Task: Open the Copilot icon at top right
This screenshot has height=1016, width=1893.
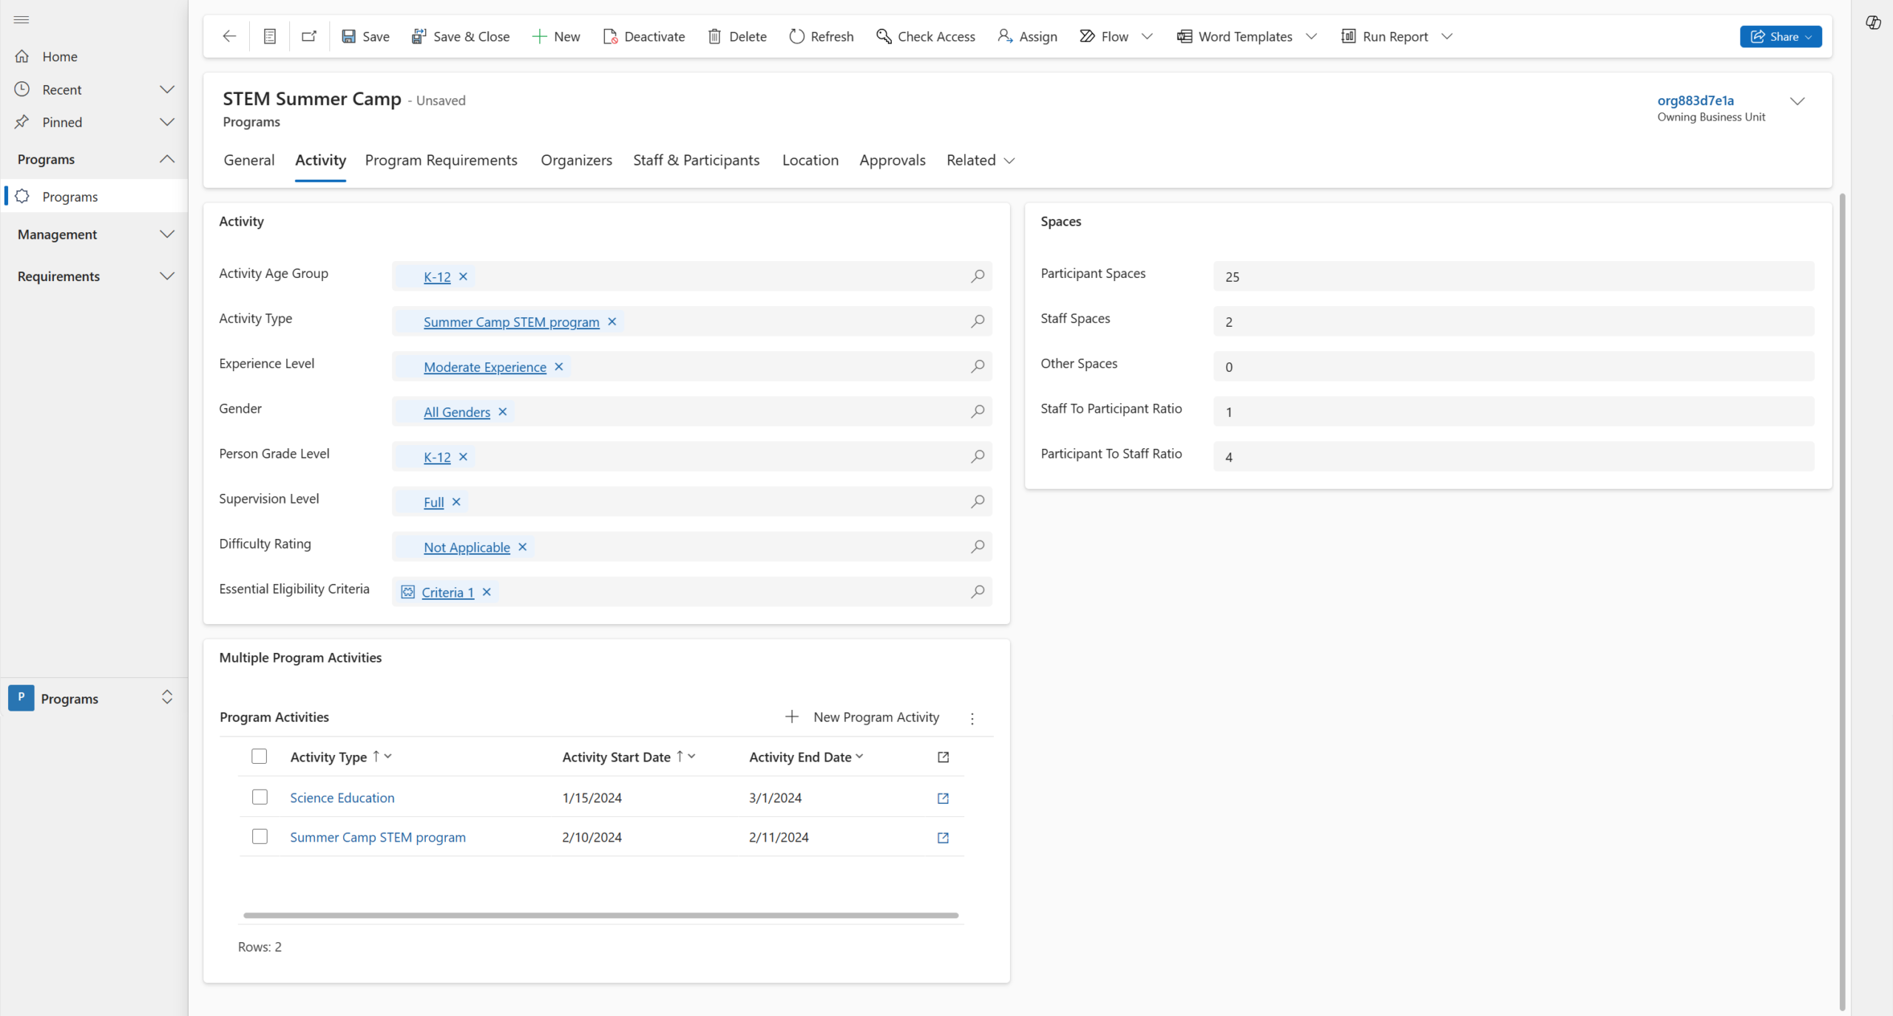Action: (x=1873, y=22)
